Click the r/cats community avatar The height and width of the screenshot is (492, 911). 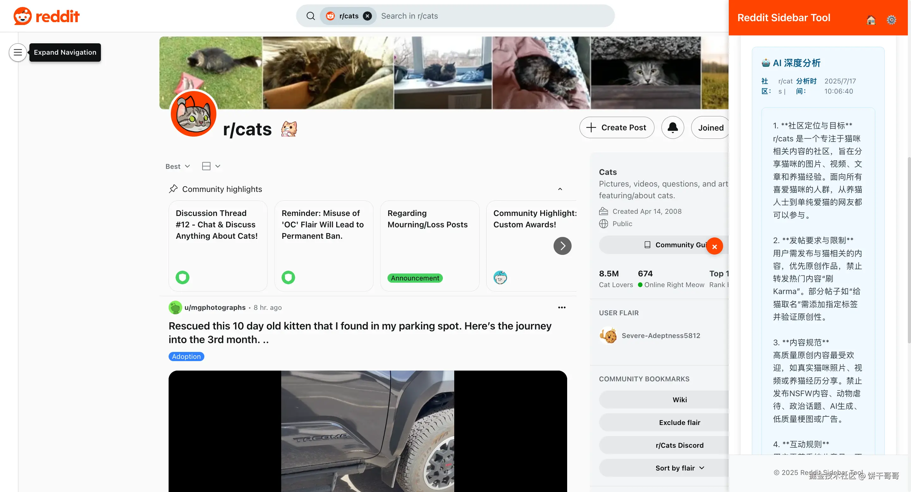coord(194,114)
